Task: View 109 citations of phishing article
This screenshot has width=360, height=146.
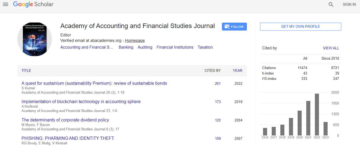Action: [218, 138]
